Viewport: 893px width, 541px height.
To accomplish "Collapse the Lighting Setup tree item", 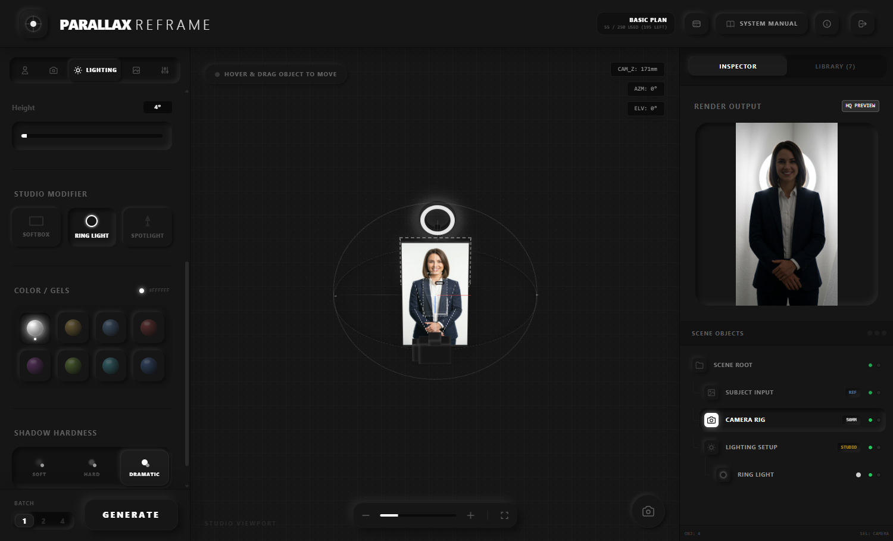I will coord(711,447).
